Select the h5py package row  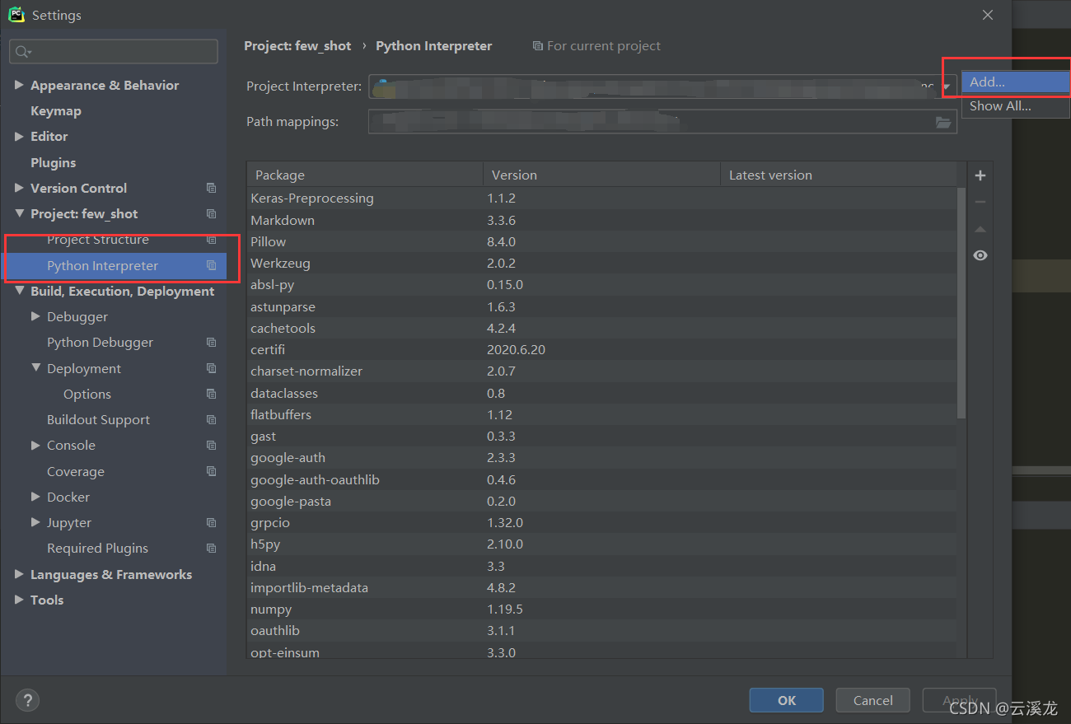click(602, 544)
